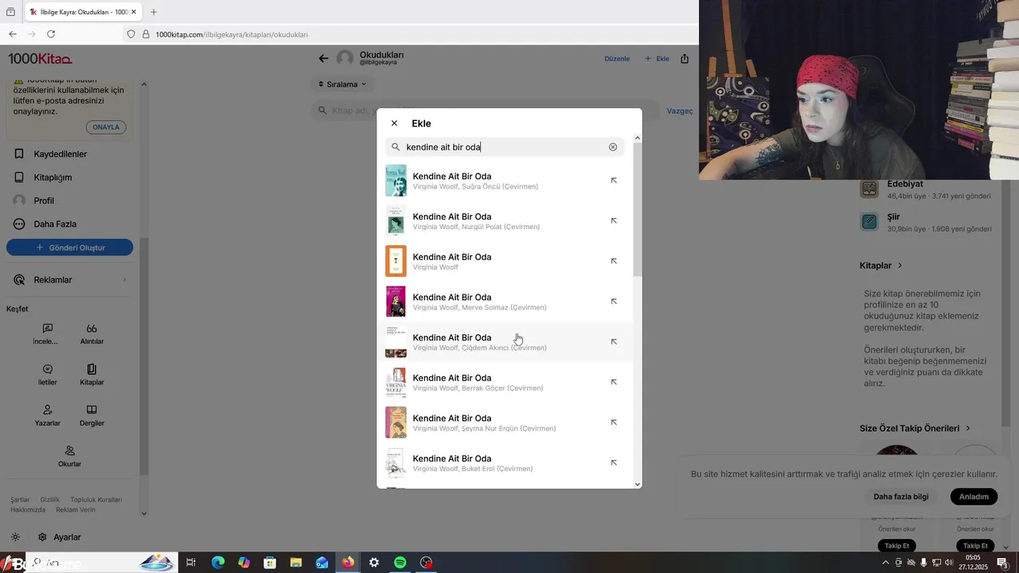Screen dimensions: 1019x573
Task: Choose Kendine Ait Bir Oda by Şeyma Nur Ergün
Action: (x=505, y=423)
